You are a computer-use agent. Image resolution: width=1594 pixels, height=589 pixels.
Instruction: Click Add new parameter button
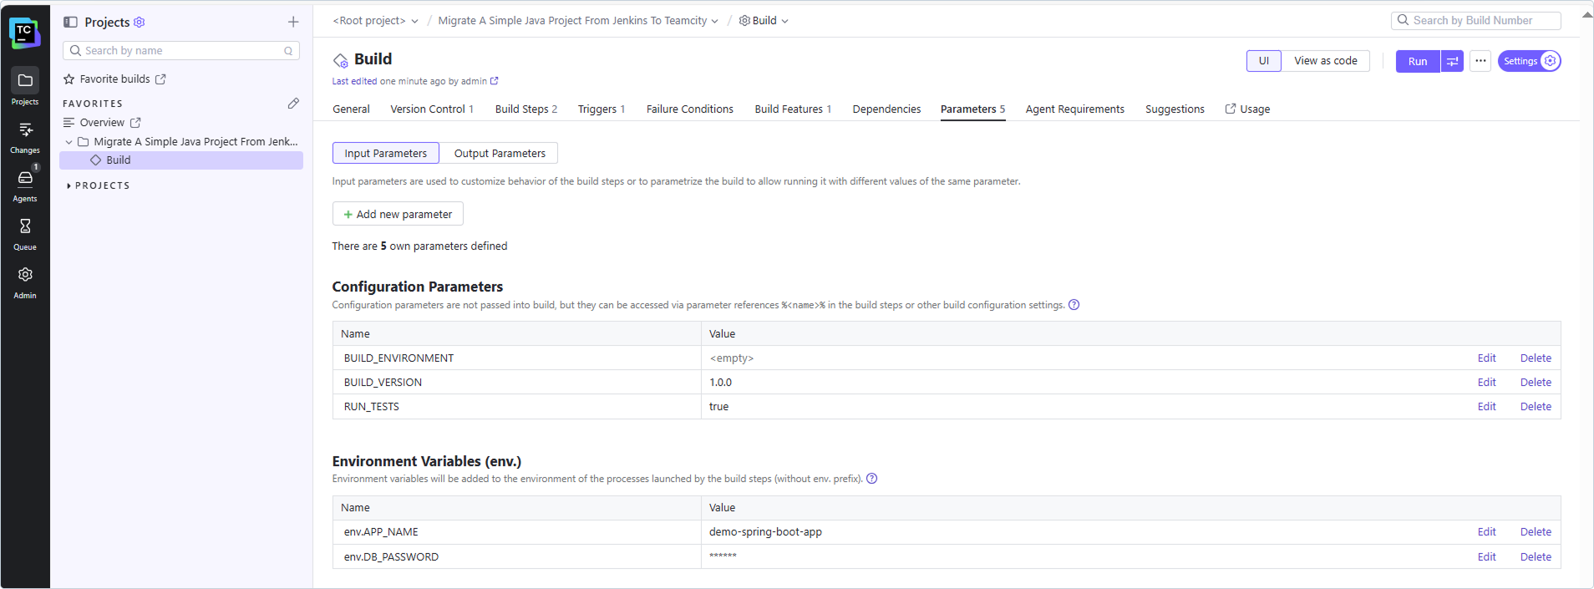pos(398,214)
